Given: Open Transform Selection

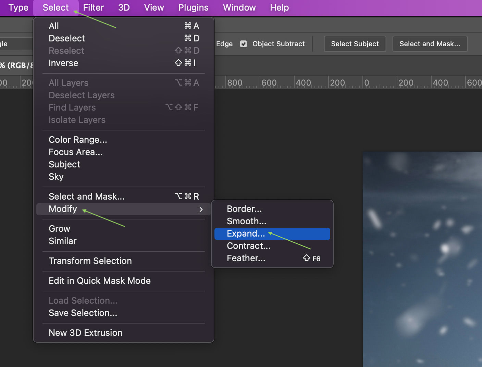Looking at the screenshot, I should click(x=90, y=261).
